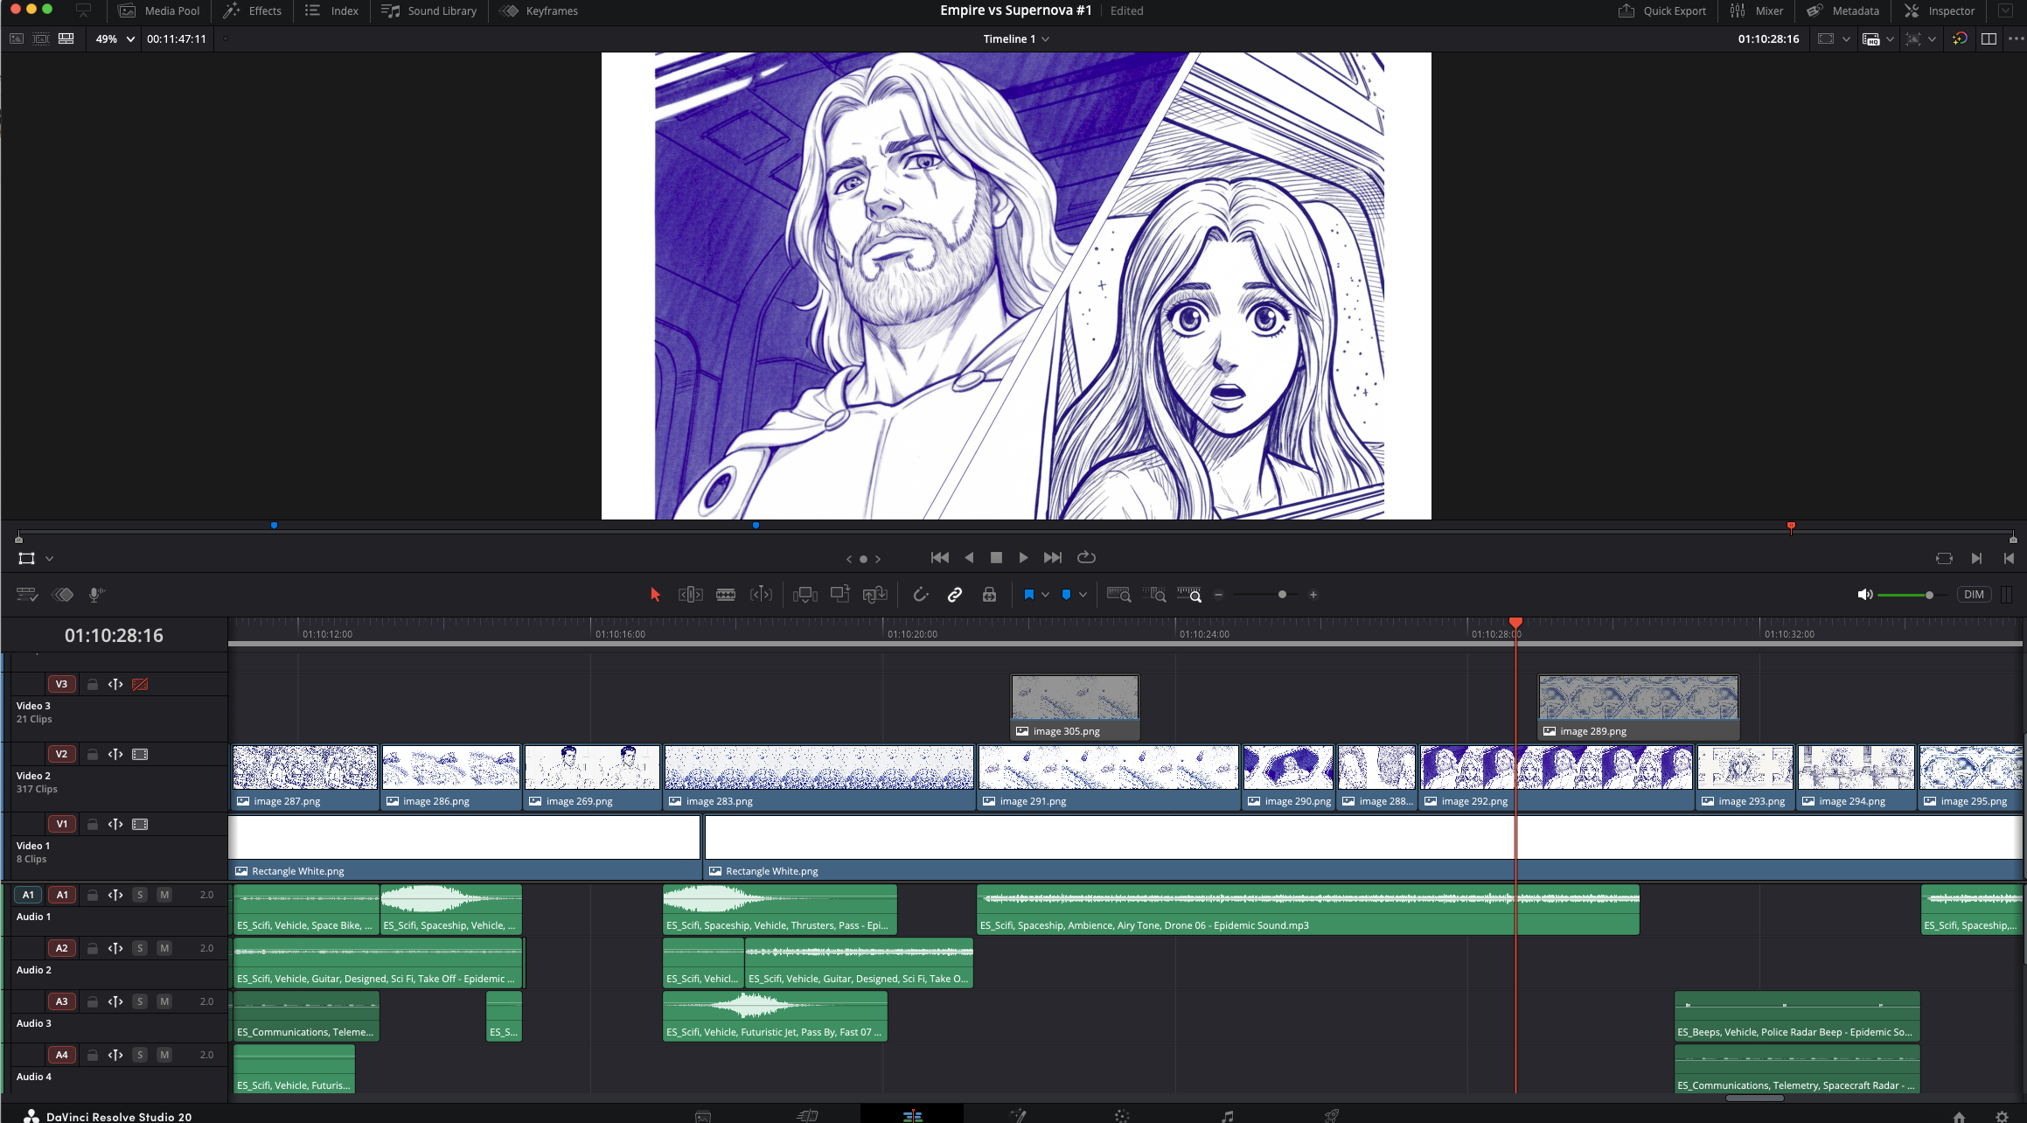Open the viewer zoom 49% dropdown
The width and height of the screenshot is (2027, 1123).
point(116,38)
